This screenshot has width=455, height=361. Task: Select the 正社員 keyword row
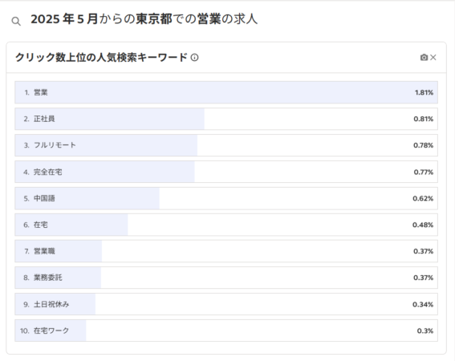pyautogui.click(x=226, y=119)
